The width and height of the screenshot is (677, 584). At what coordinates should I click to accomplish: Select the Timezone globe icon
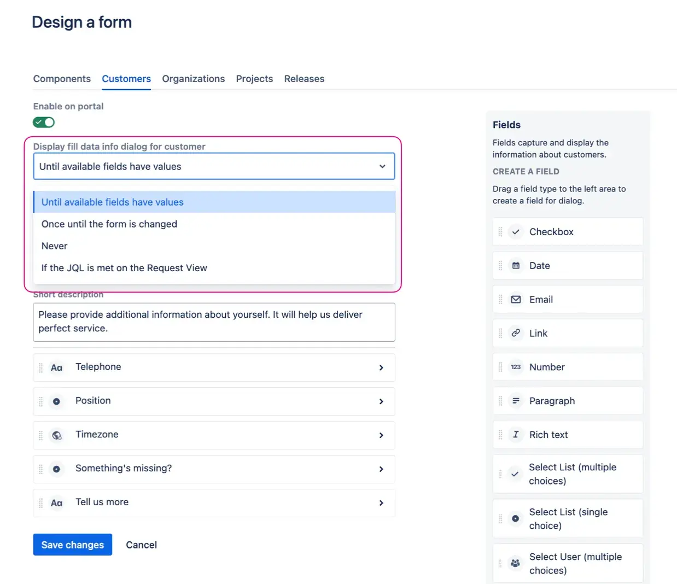[x=57, y=435]
